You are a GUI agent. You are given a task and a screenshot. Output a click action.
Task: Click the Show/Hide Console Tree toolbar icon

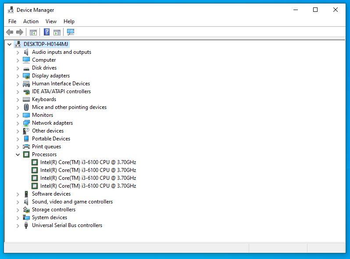[33, 32]
